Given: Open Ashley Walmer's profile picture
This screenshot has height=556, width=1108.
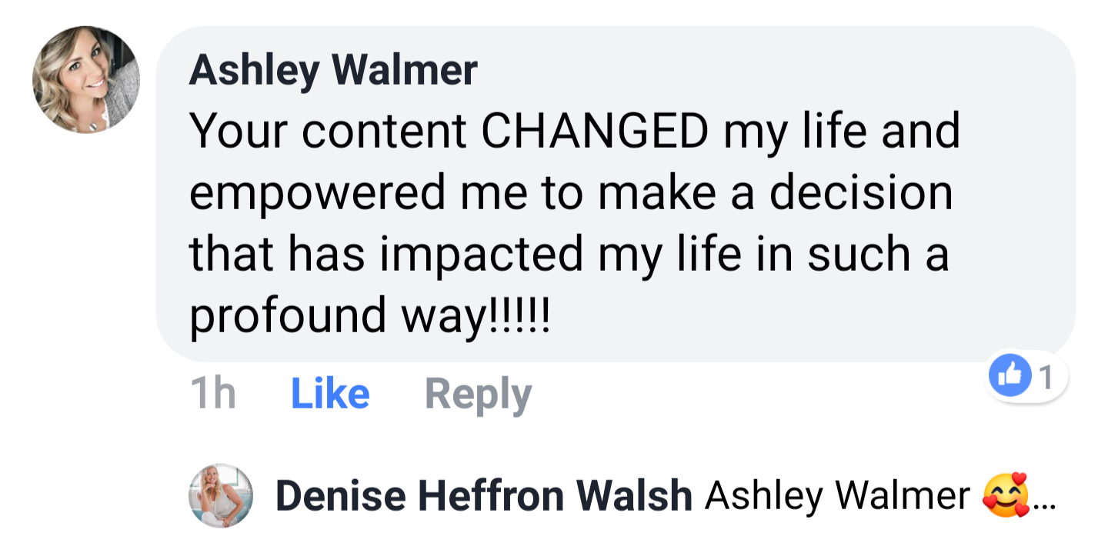Looking at the screenshot, I should point(85,79).
